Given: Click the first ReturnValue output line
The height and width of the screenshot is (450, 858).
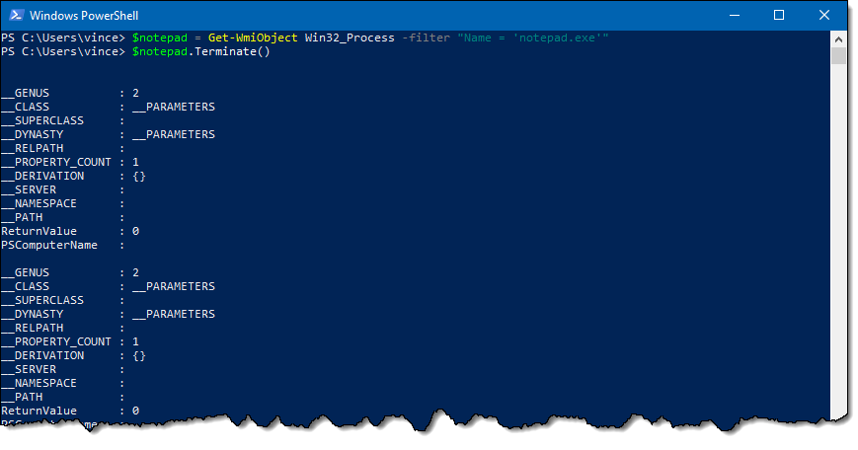Looking at the screenshot, I should [x=70, y=231].
